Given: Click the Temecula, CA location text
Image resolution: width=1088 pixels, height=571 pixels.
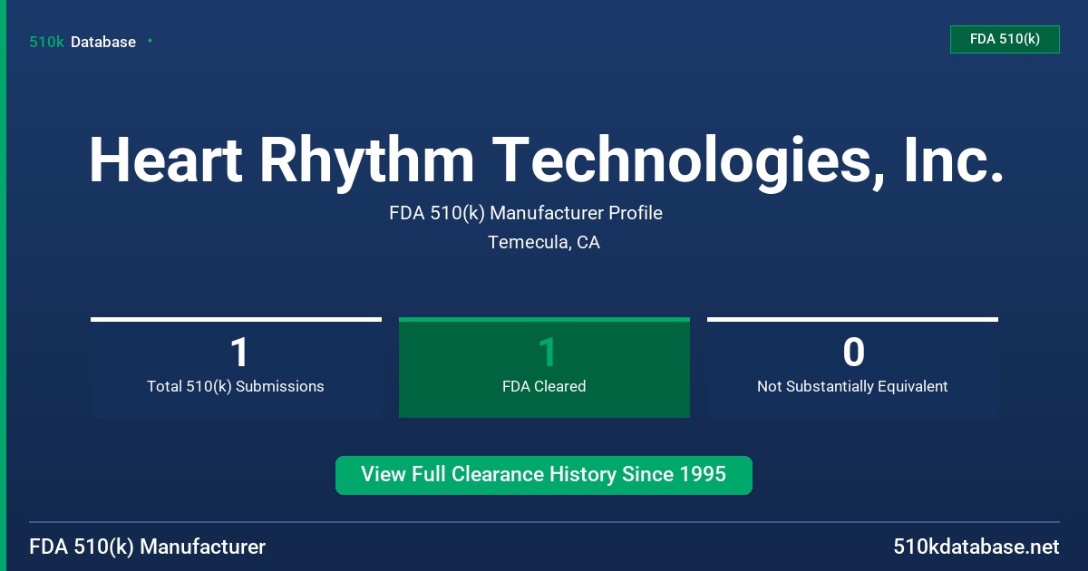Looking at the screenshot, I should (544, 242).
